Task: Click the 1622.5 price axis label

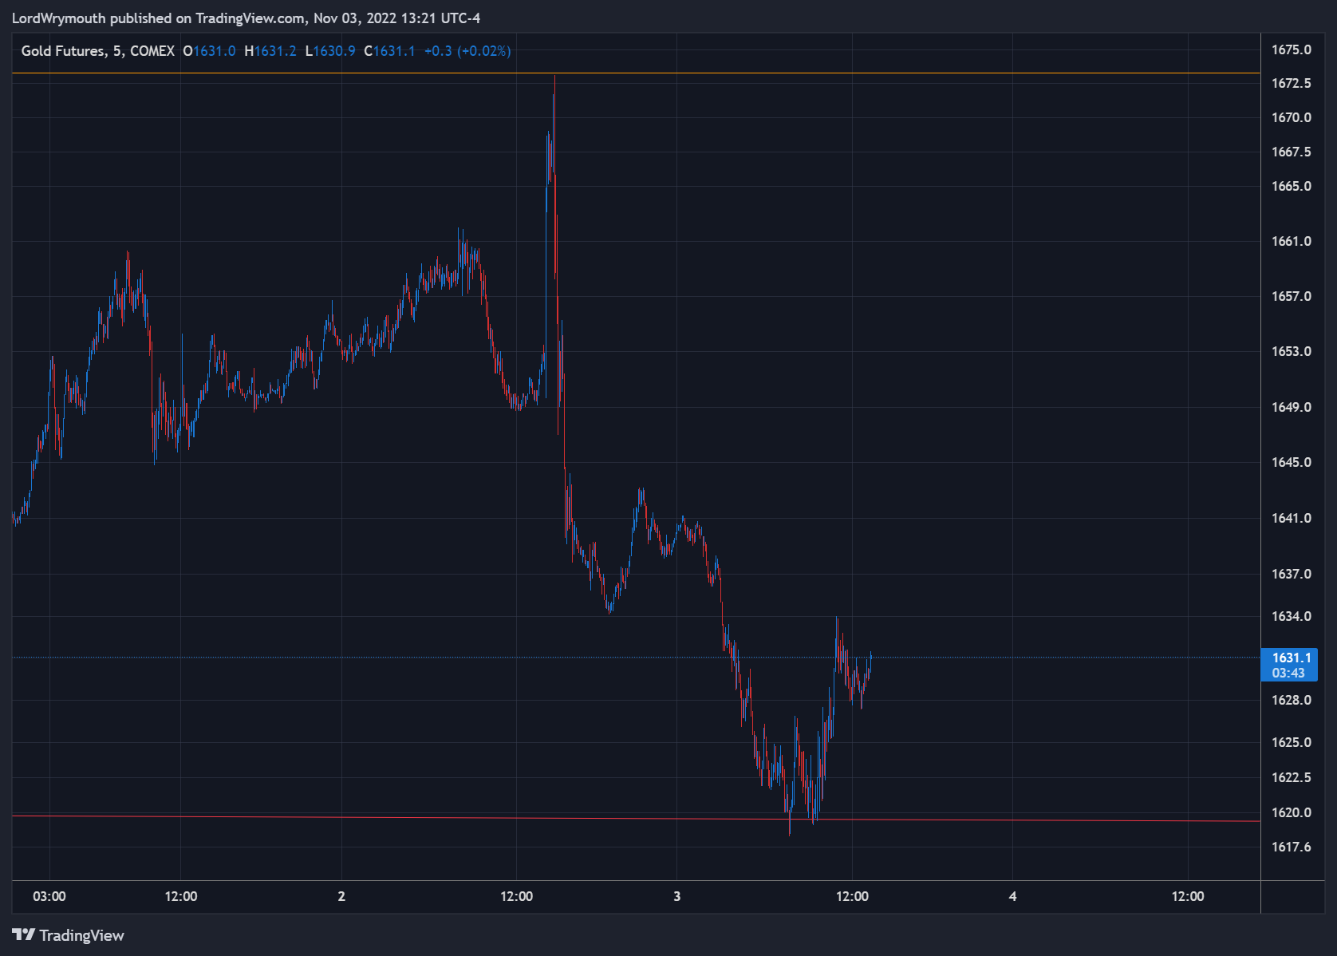Action: click(x=1291, y=777)
